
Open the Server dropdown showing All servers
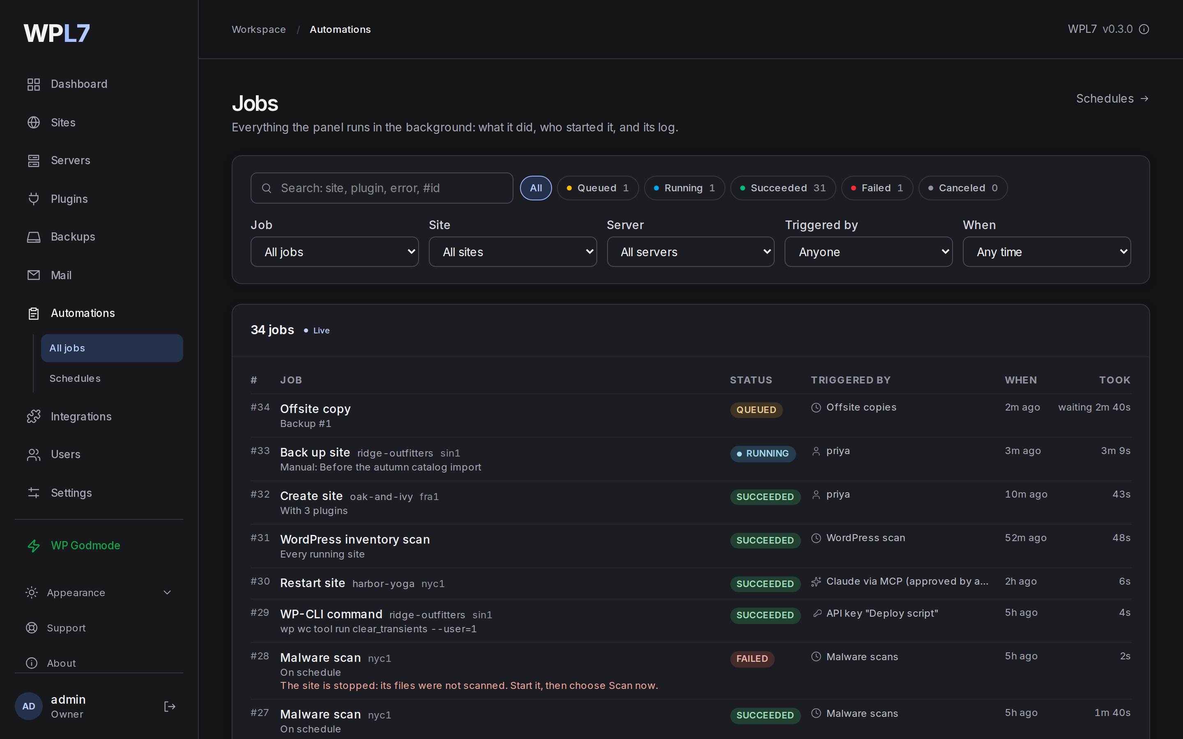(x=691, y=252)
